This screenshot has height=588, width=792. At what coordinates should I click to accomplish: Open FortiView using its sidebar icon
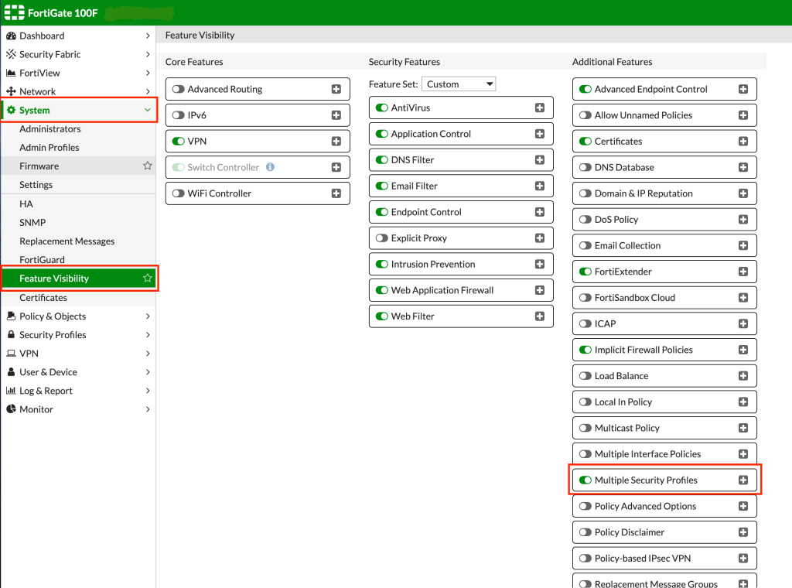pos(12,73)
